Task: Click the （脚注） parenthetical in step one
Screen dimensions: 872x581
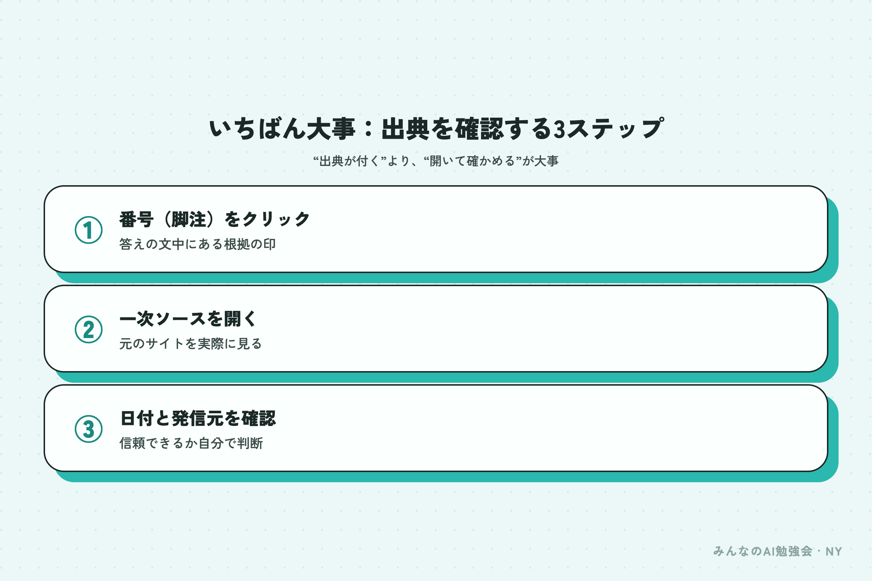Action: coord(189,219)
